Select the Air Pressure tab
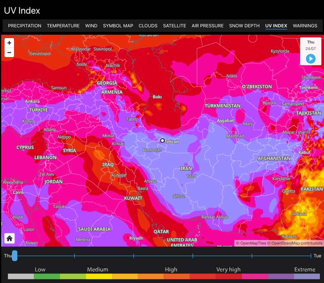Viewport: 324px width, 283px height. coord(207,26)
